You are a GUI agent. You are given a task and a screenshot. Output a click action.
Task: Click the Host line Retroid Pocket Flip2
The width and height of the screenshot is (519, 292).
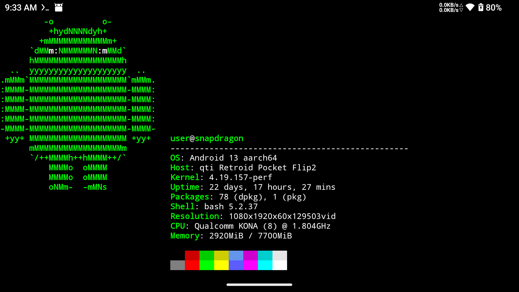[x=243, y=168]
